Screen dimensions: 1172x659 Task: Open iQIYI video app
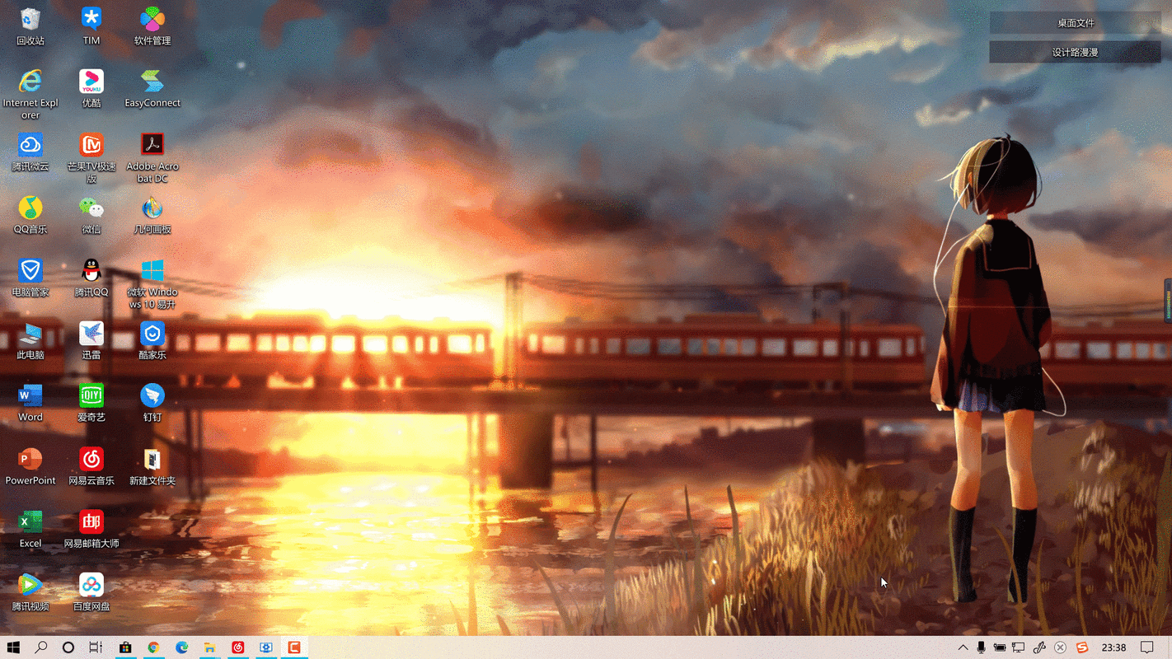pos(91,395)
